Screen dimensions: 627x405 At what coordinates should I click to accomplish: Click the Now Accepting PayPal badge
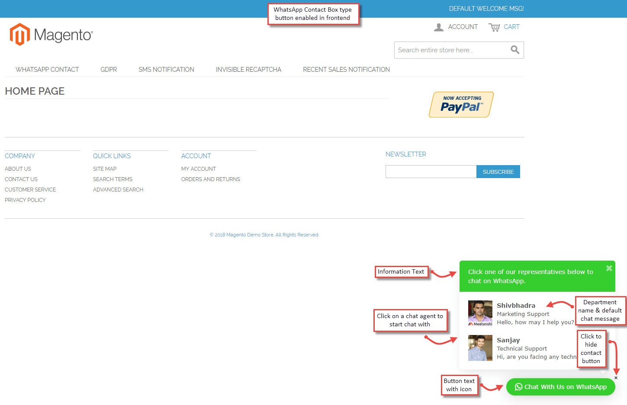tap(461, 105)
